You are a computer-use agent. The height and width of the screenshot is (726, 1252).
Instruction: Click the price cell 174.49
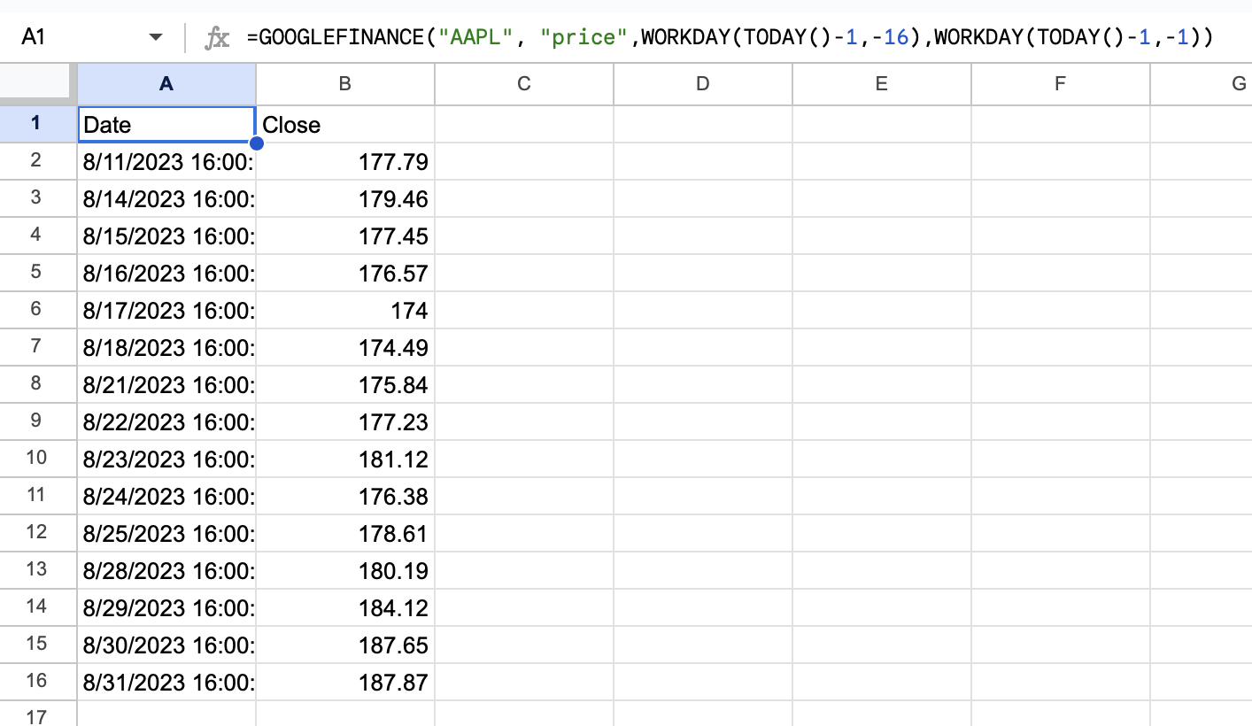[345, 347]
